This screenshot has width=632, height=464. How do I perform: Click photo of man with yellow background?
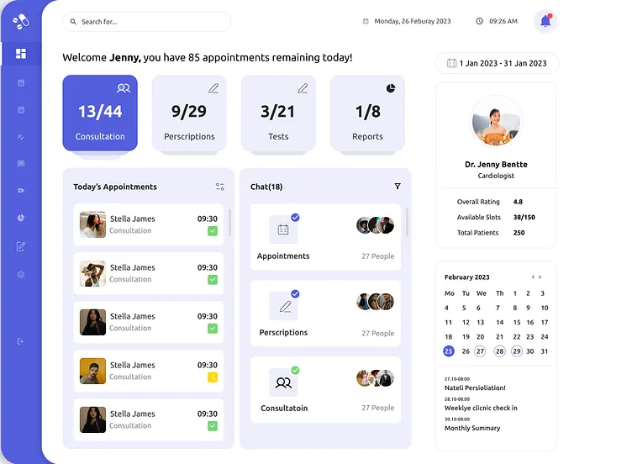[92, 371]
